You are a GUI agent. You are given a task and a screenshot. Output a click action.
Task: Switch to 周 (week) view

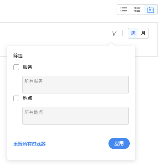pyautogui.click(x=133, y=33)
